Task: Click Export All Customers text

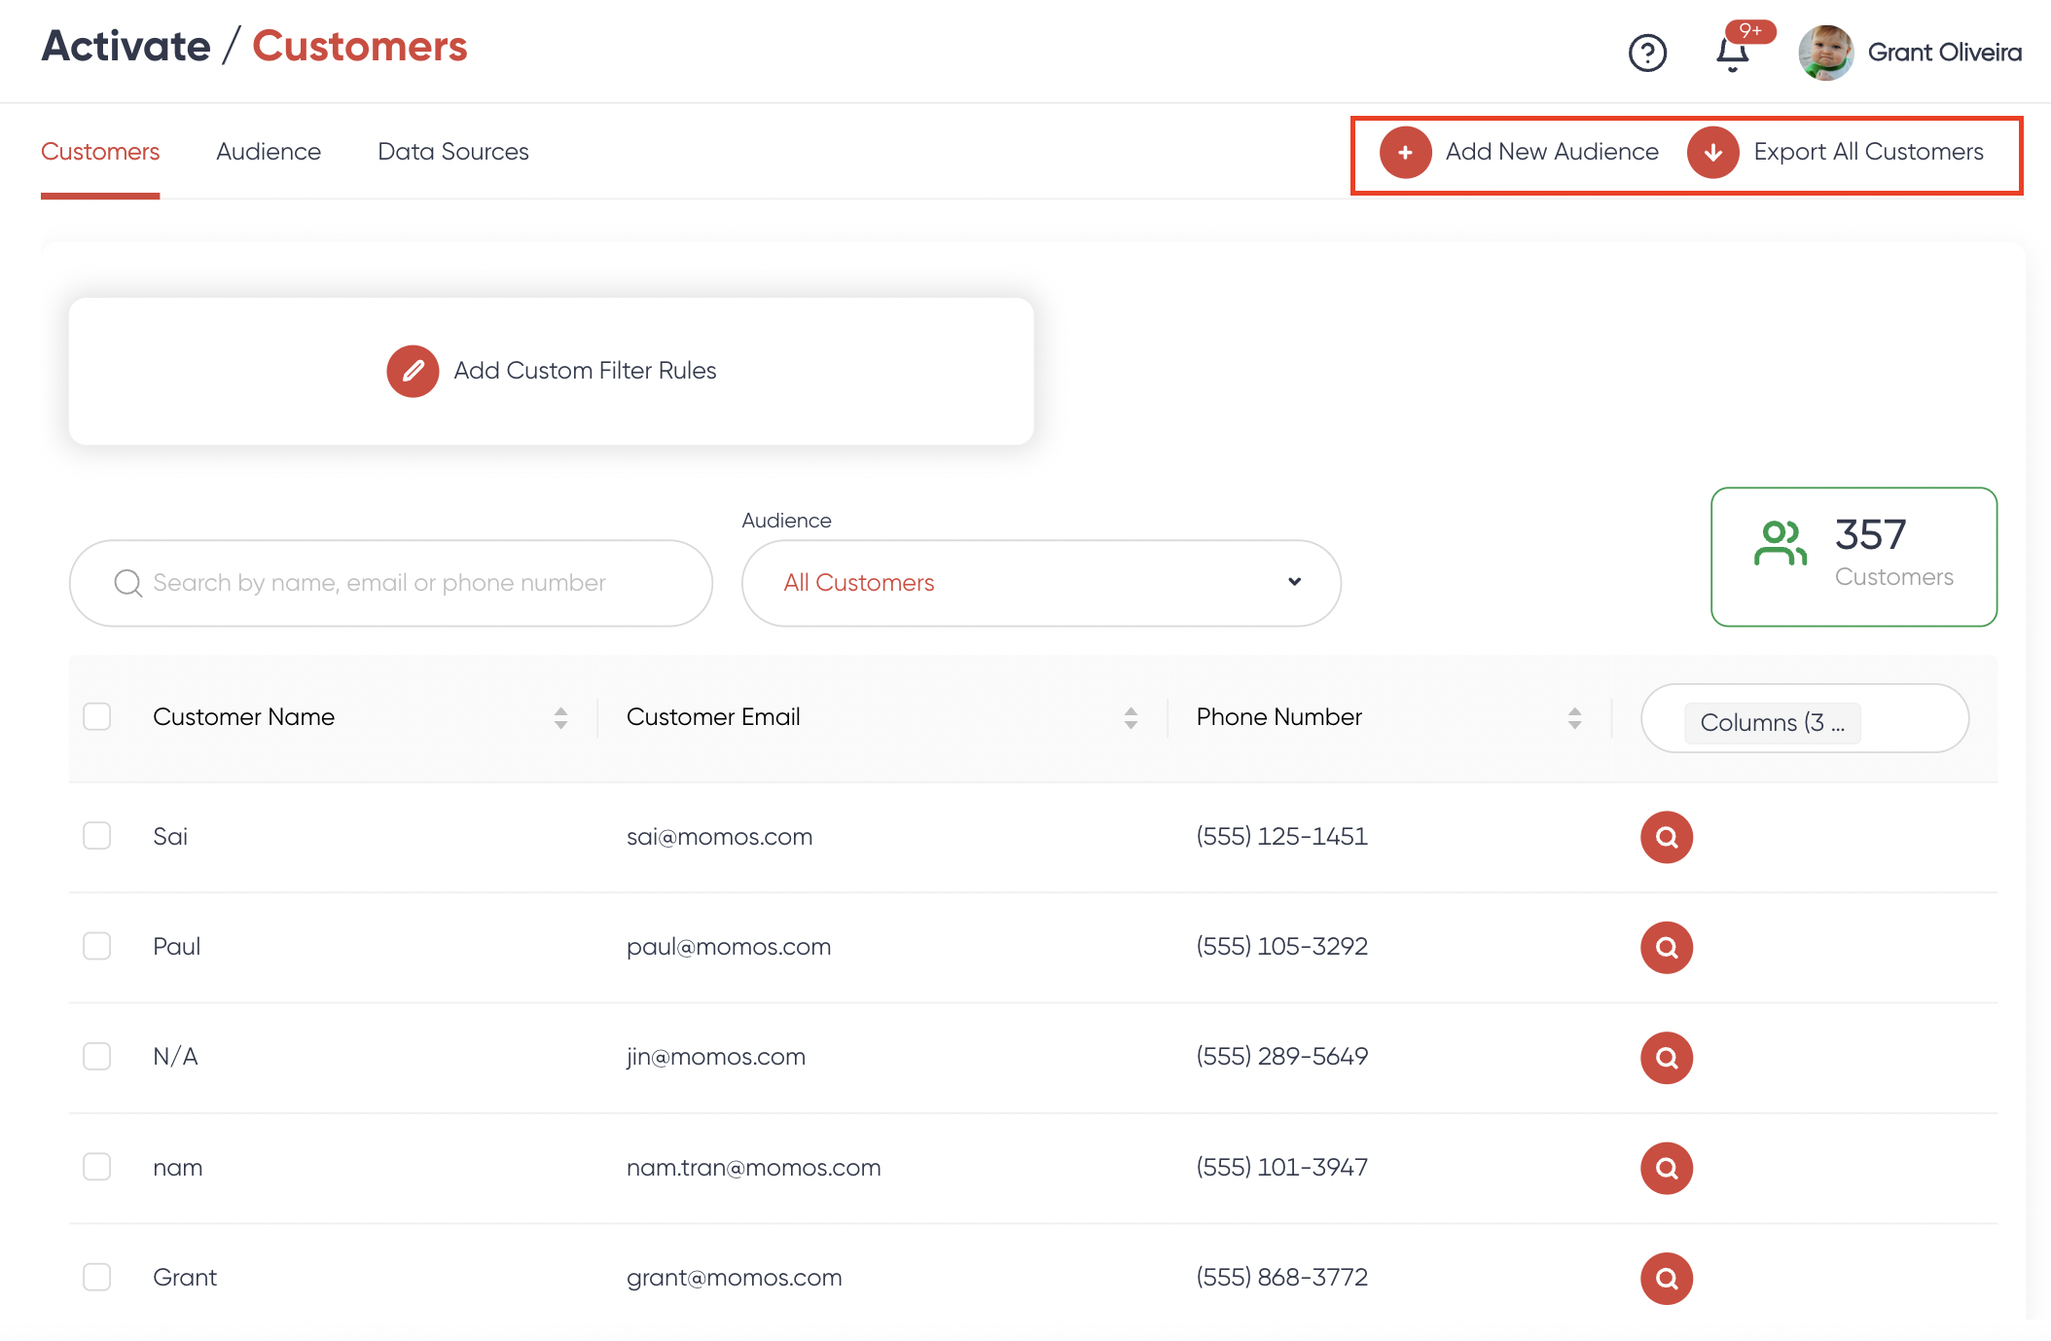Action: 1867,152
